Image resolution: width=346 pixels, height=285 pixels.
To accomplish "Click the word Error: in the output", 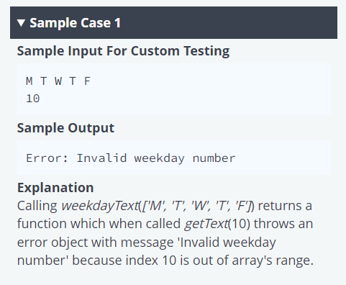I will tap(47, 158).
